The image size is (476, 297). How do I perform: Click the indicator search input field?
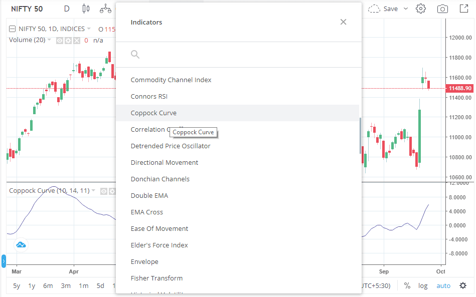239,55
